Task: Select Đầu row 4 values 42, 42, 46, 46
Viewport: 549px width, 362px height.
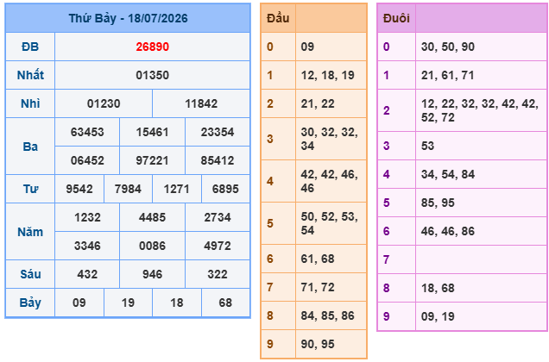Action: coord(329,181)
